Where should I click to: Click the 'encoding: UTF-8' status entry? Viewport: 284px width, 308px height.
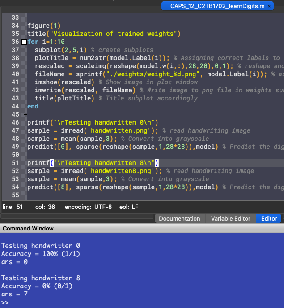[x=88, y=207]
